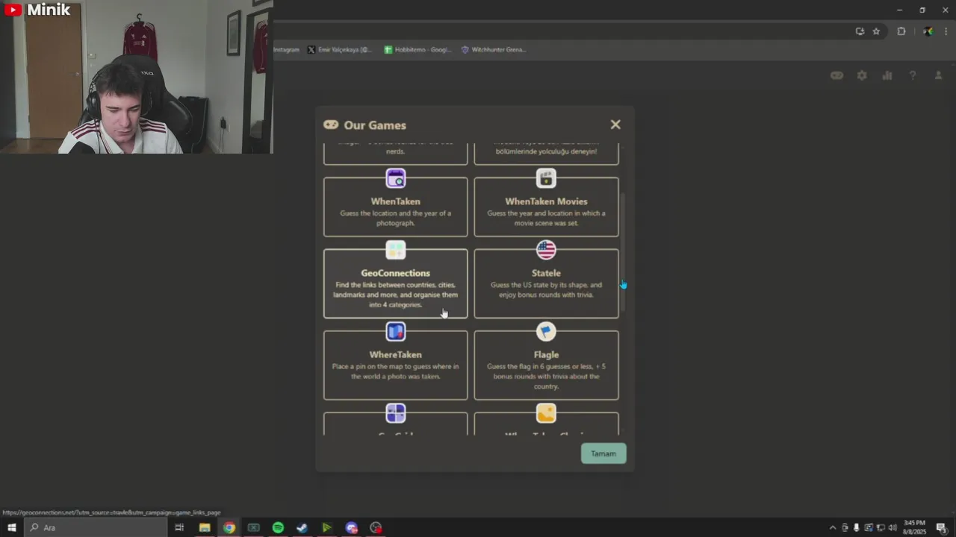The width and height of the screenshot is (956, 537).
Task: Open the recording app taskbar icon
Action: coord(376,527)
